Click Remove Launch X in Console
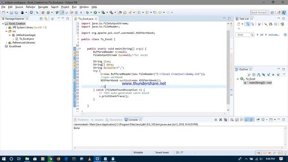288x162 pixels. point(220,120)
